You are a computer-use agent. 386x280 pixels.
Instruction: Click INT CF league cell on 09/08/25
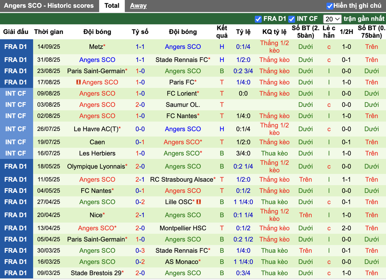(16, 93)
